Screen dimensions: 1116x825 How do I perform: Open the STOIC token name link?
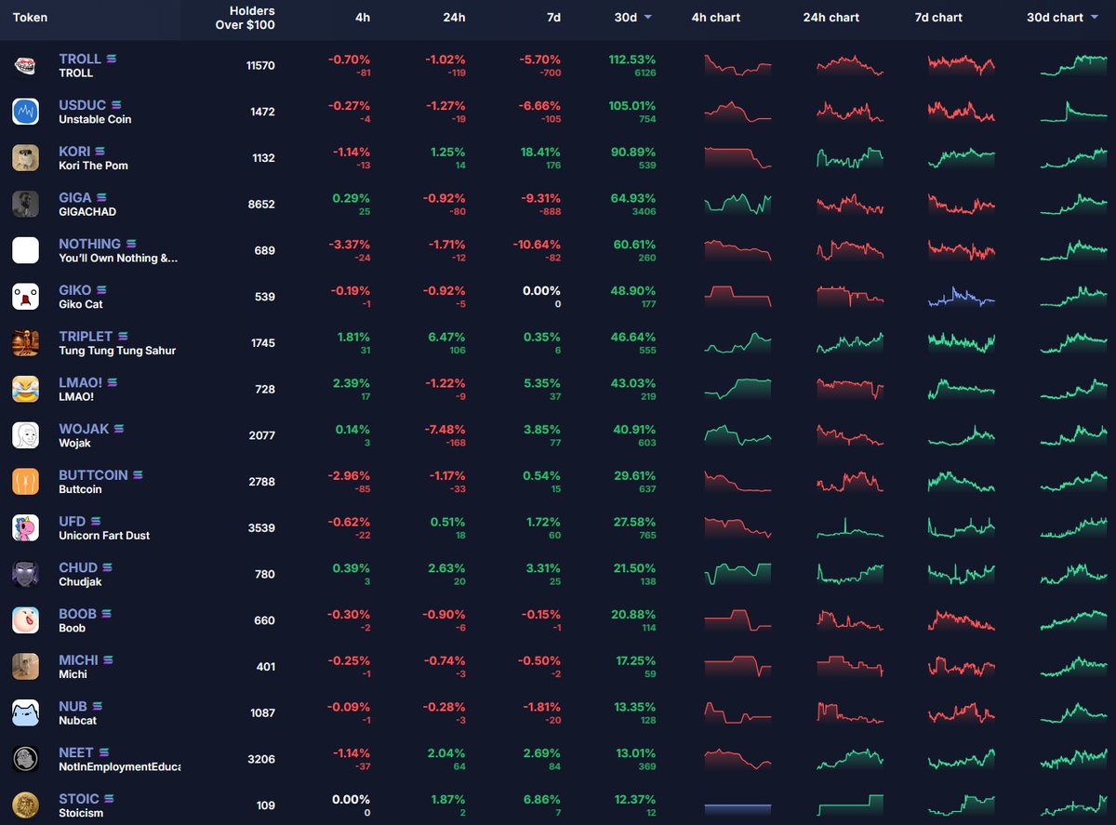coord(79,799)
